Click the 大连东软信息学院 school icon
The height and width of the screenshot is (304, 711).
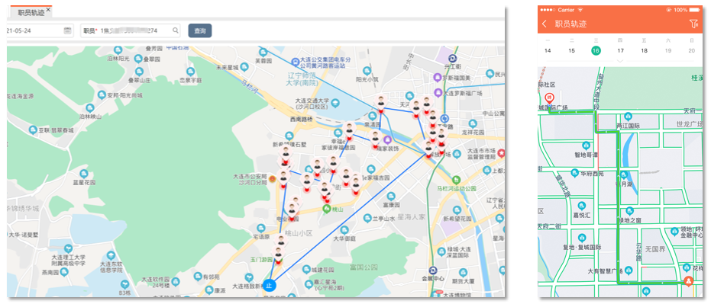pyautogui.click(x=111, y=255)
